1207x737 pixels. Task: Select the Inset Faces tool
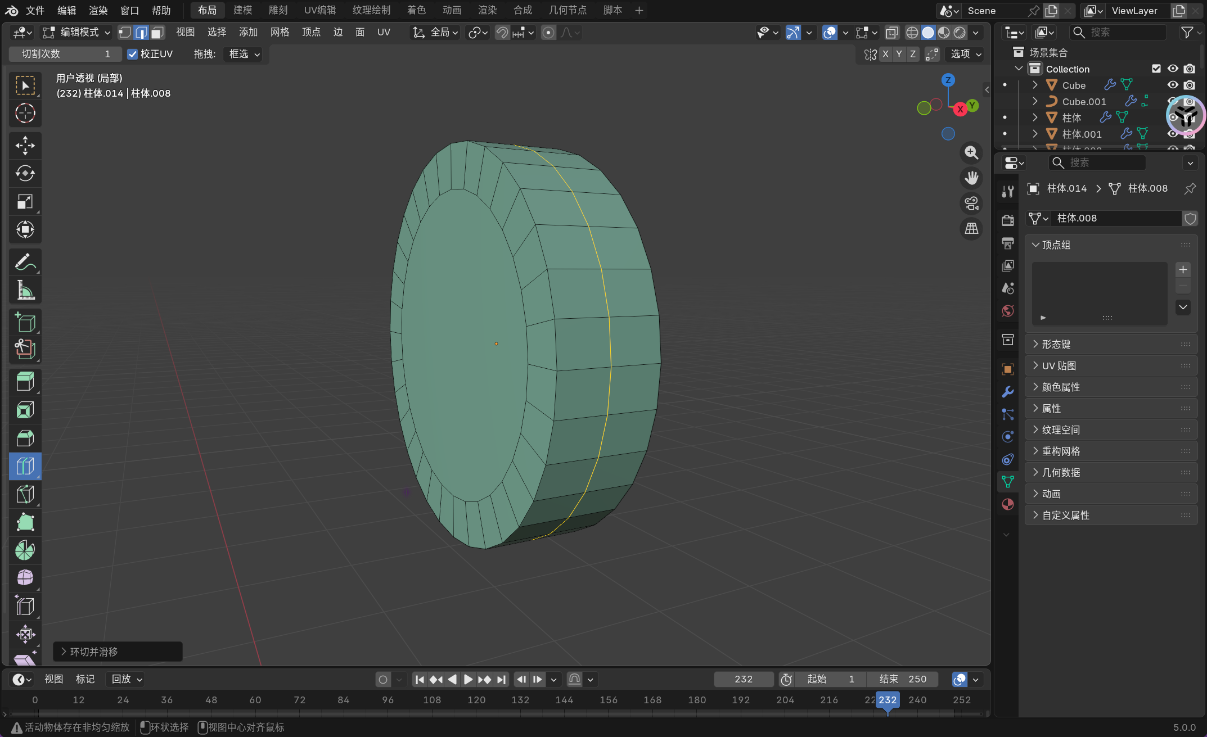(25, 410)
